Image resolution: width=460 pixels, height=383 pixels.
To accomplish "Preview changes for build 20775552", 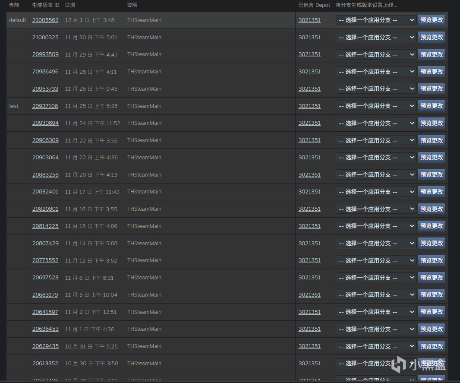I will pyautogui.click(x=432, y=261).
